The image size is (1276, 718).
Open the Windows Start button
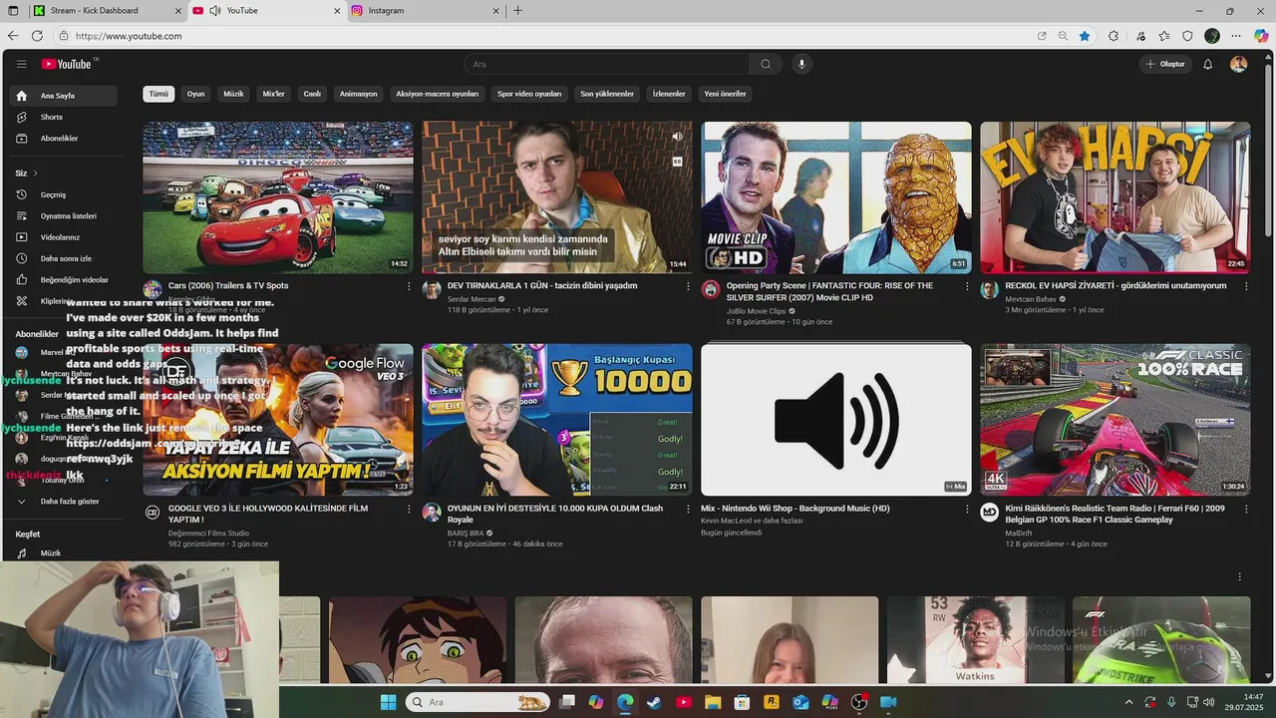point(388,702)
